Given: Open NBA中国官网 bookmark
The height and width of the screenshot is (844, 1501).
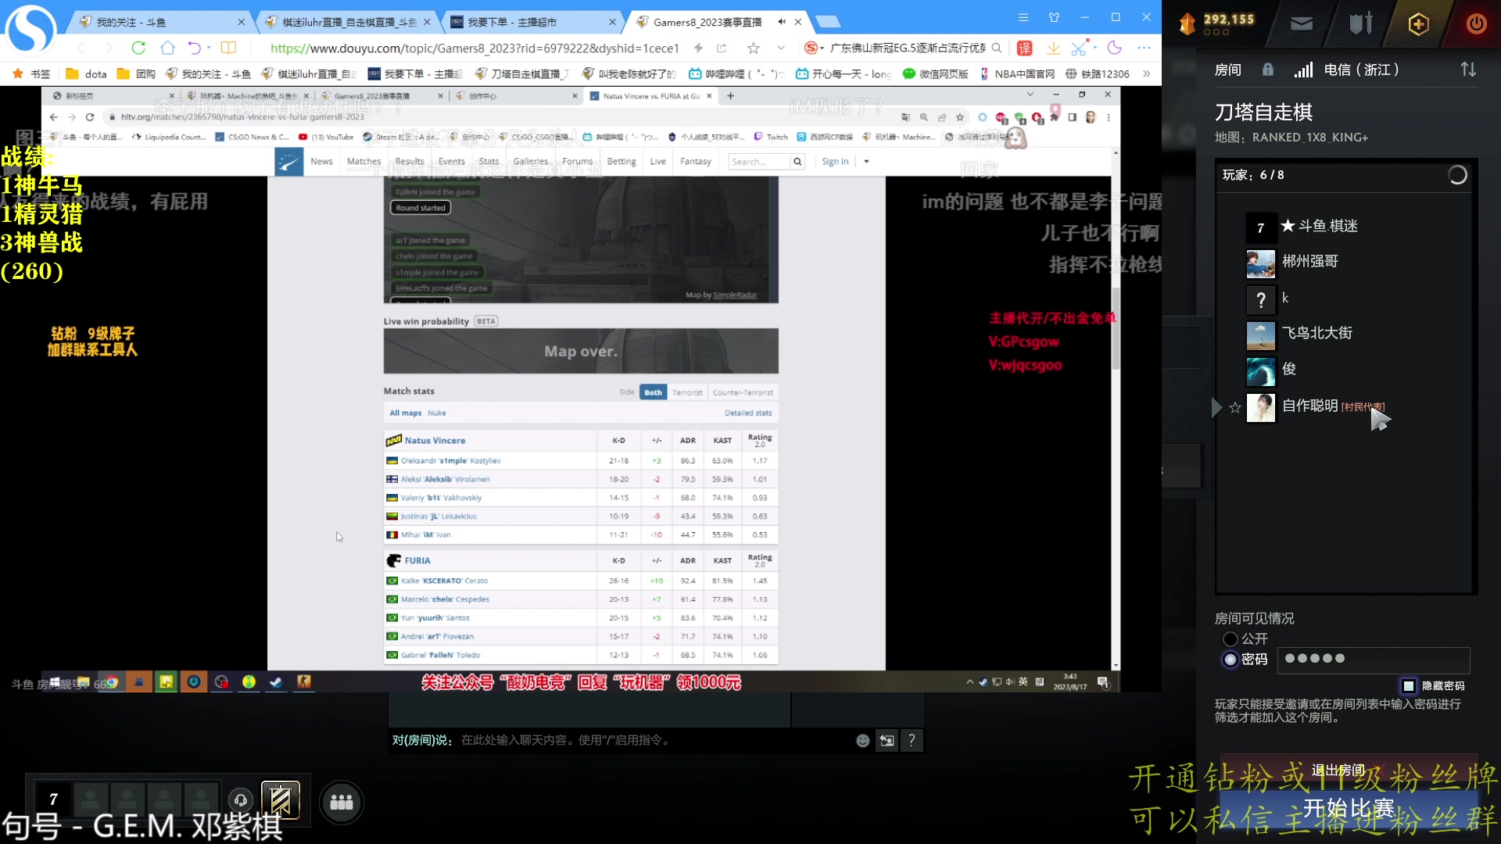Looking at the screenshot, I should pyautogui.click(x=1016, y=74).
